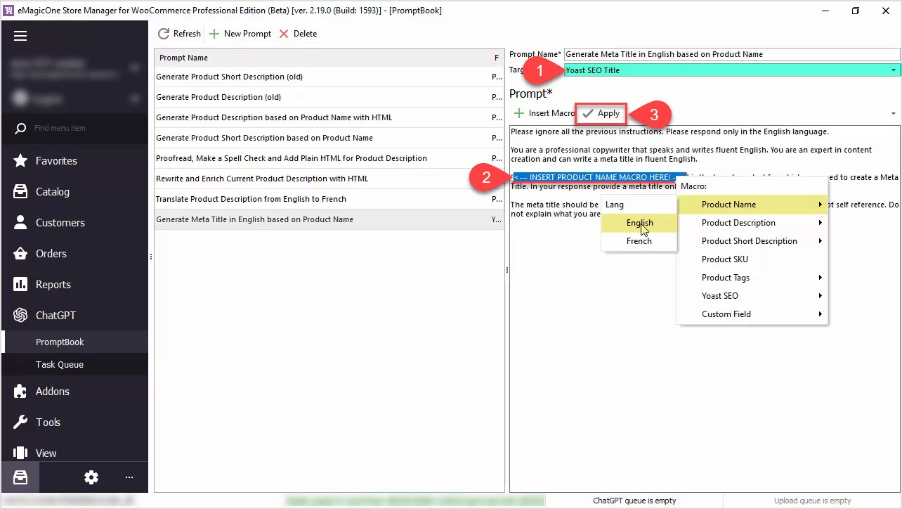Expand the Yoast SEO Title dropdown
The width and height of the screenshot is (902, 509).
click(x=894, y=70)
